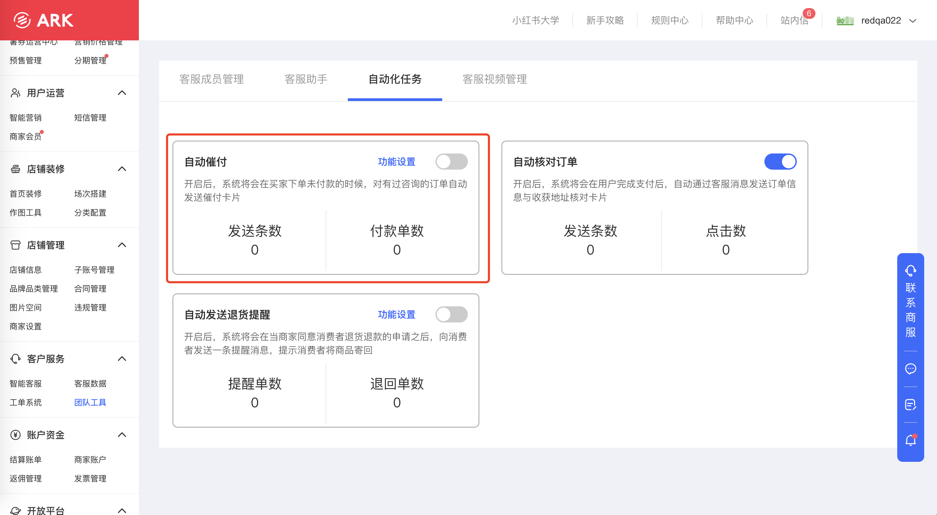Screen dimensions: 937x515
Task: Click the 联系商服 headset icon
Action: pyautogui.click(x=910, y=271)
